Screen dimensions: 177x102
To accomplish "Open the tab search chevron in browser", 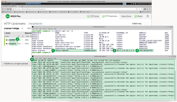I will tap(142, 6).
